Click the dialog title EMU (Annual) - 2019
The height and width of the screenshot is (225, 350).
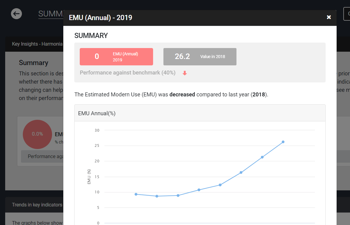(100, 18)
